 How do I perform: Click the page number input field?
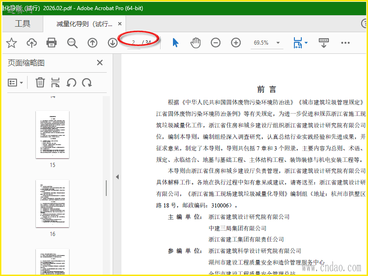(x=133, y=43)
